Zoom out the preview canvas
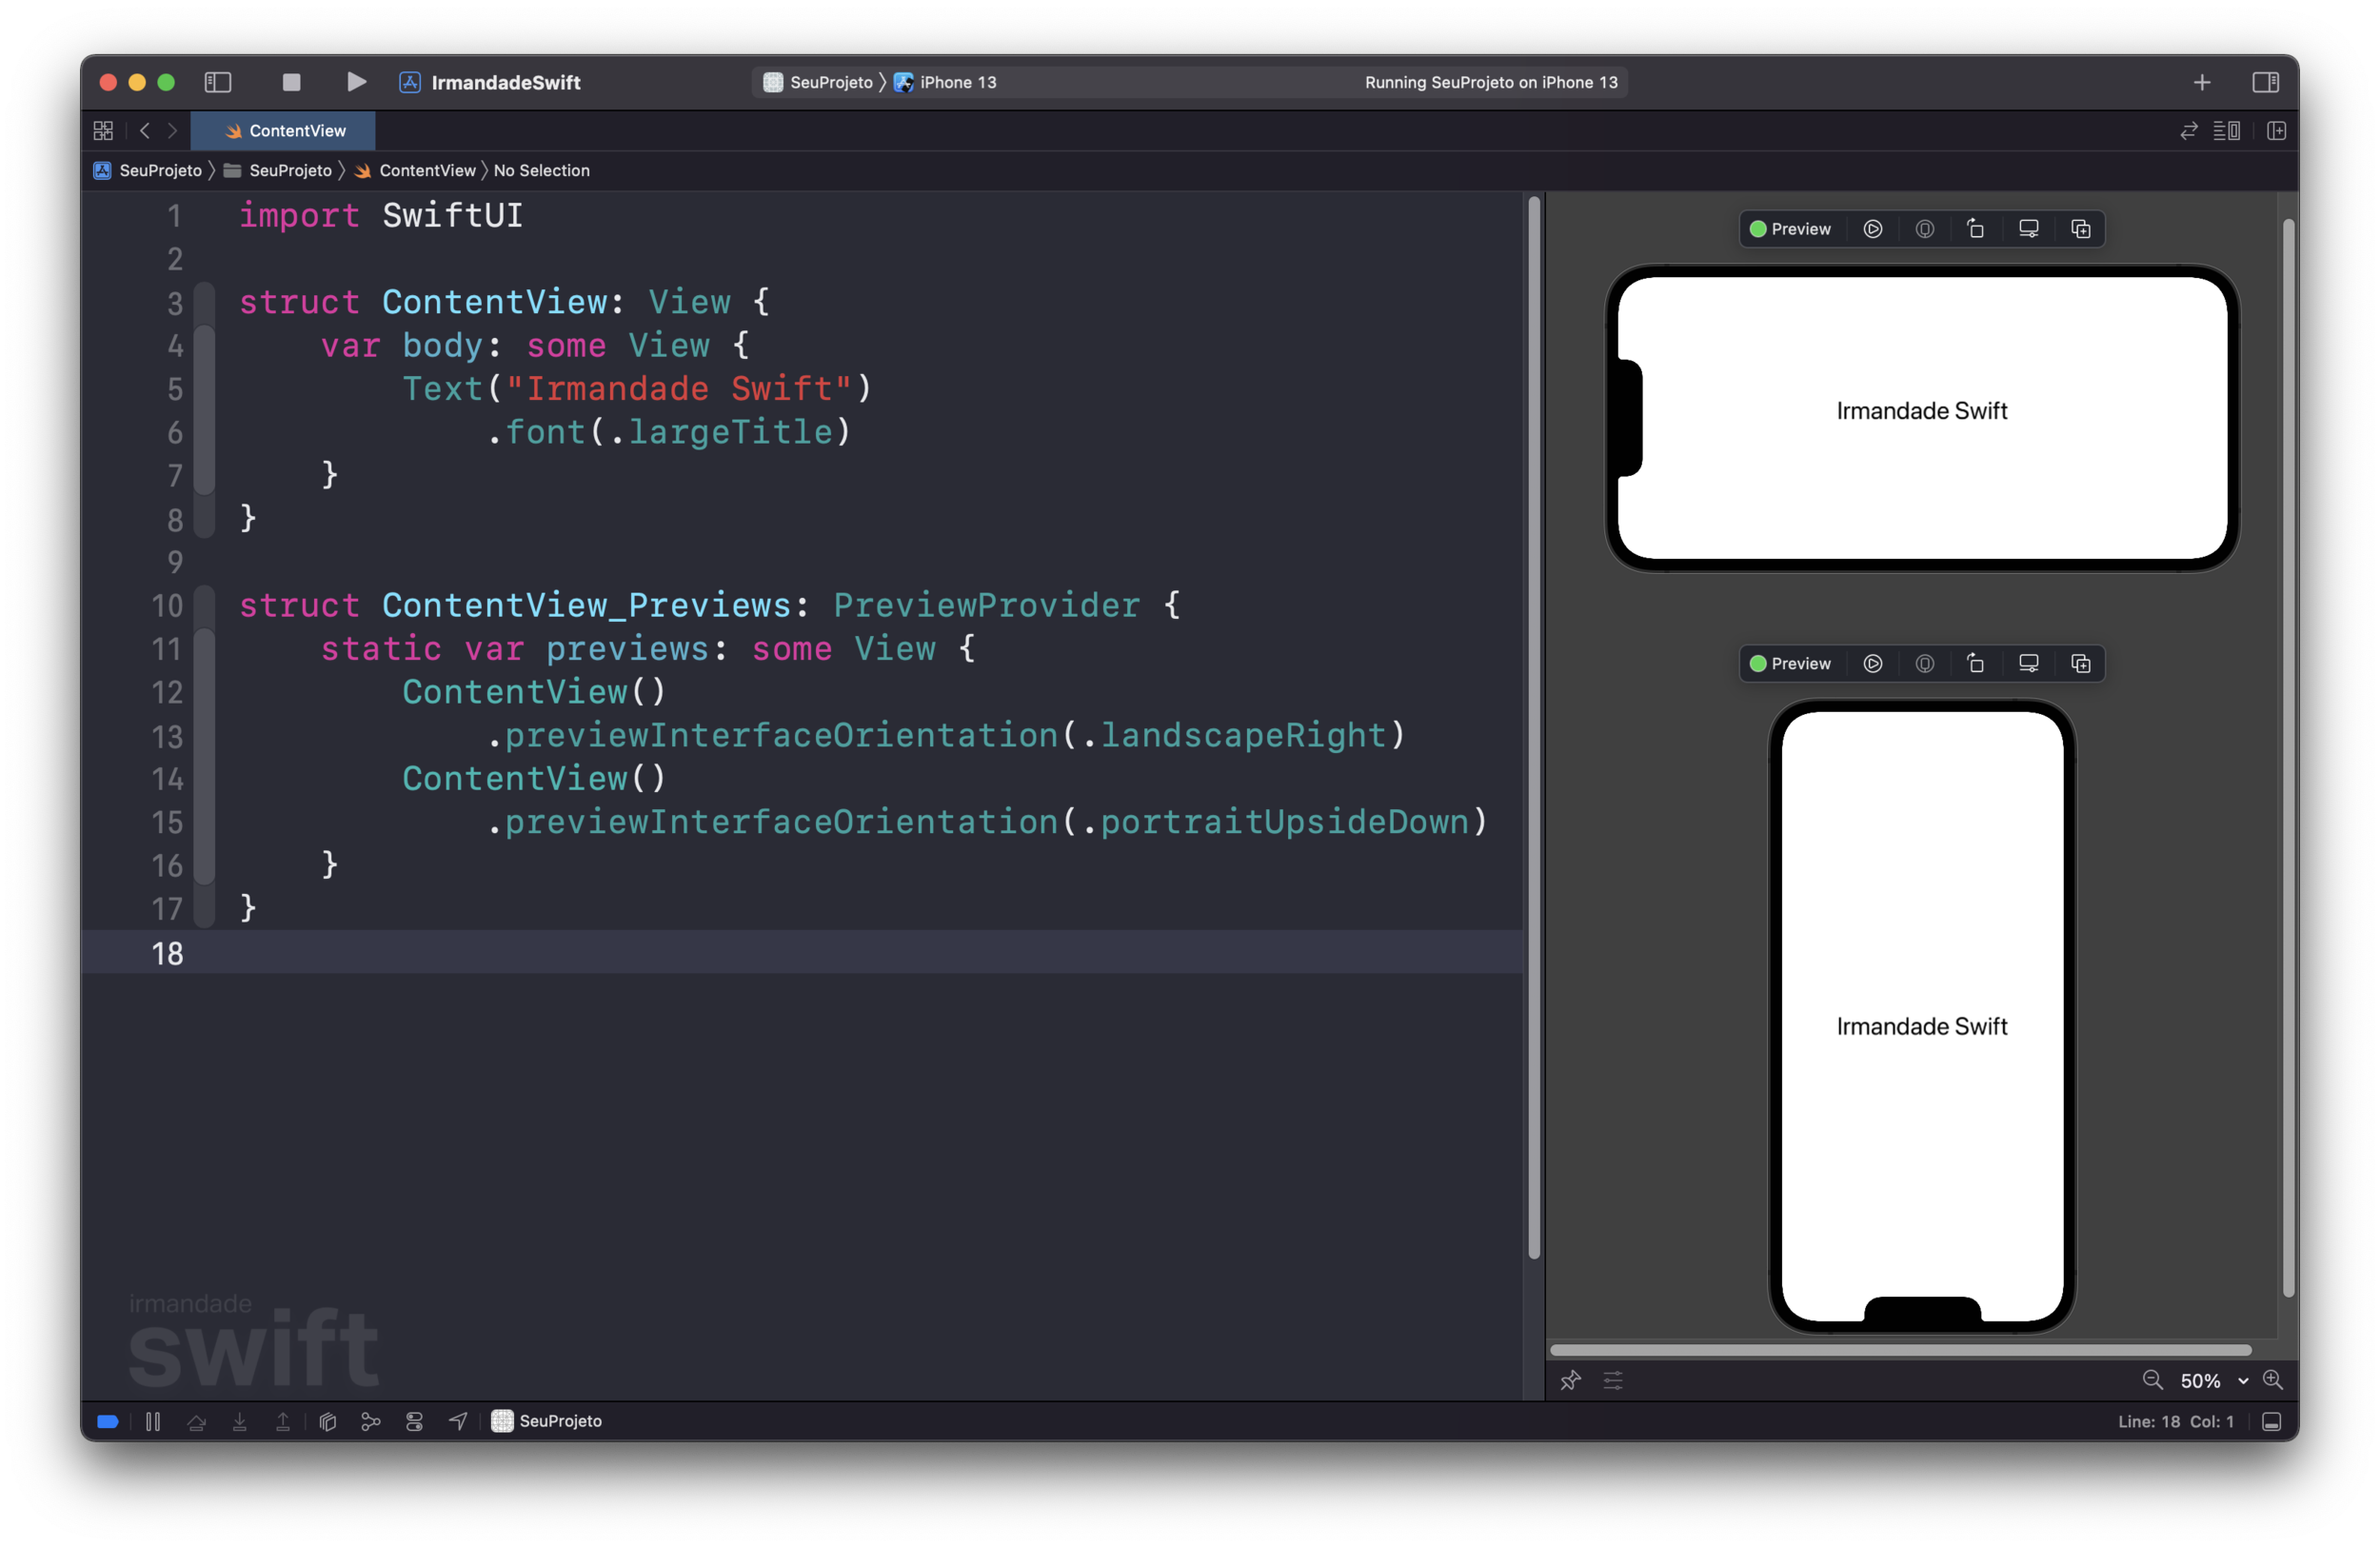Image resolution: width=2380 pixels, height=1548 pixels. [2153, 1380]
